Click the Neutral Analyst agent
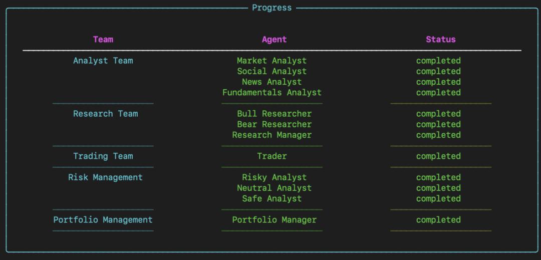 (274, 188)
